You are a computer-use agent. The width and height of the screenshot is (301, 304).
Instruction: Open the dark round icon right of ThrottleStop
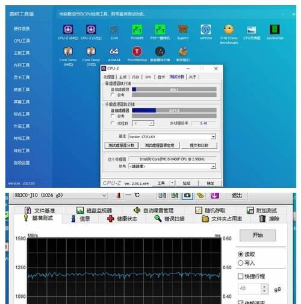[x=160, y=52]
